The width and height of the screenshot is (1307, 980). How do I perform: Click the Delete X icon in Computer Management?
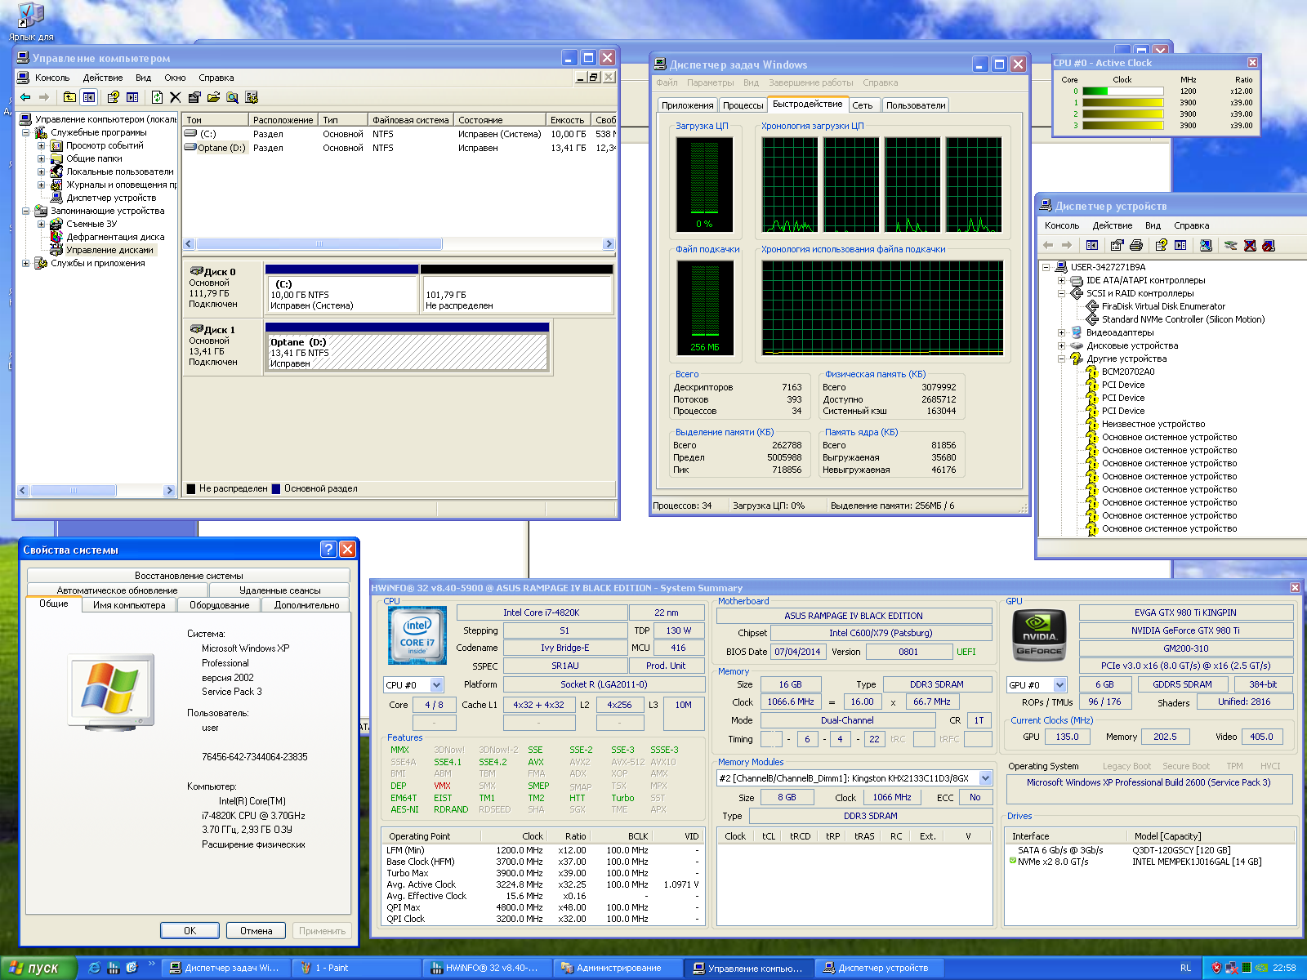pyautogui.click(x=175, y=97)
